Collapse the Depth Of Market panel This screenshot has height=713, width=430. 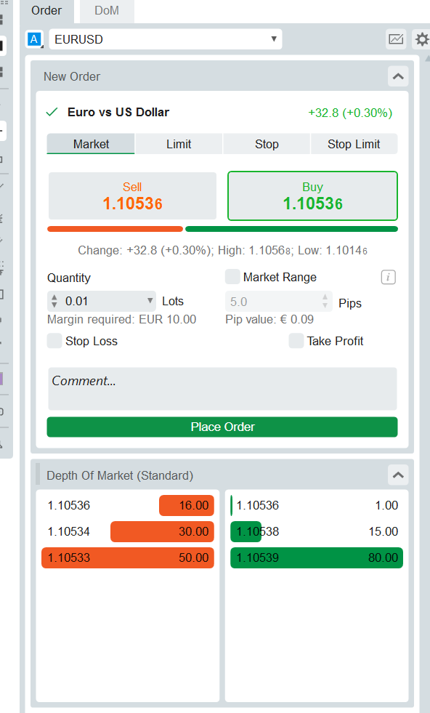(x=398, y=475)
